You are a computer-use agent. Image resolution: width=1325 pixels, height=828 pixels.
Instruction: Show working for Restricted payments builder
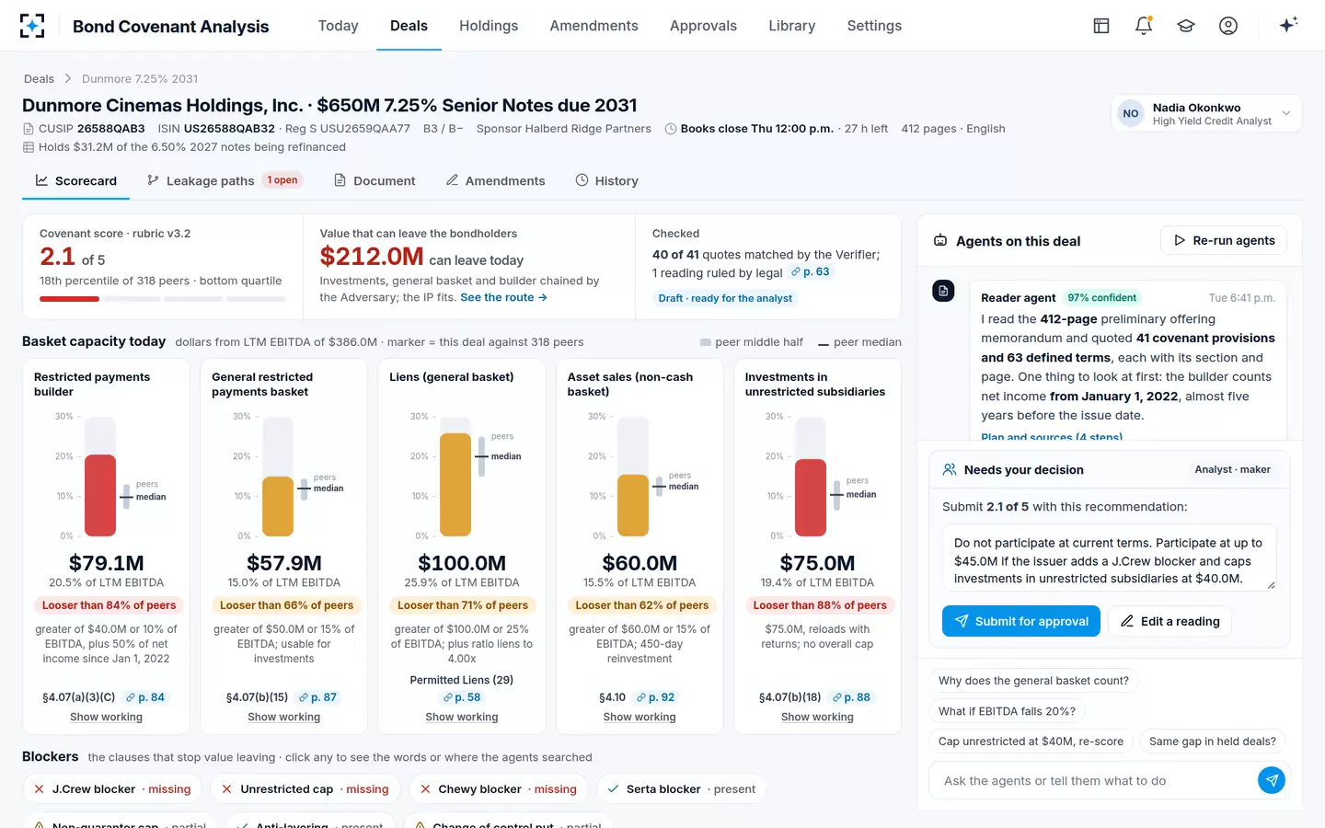[107, 717]
